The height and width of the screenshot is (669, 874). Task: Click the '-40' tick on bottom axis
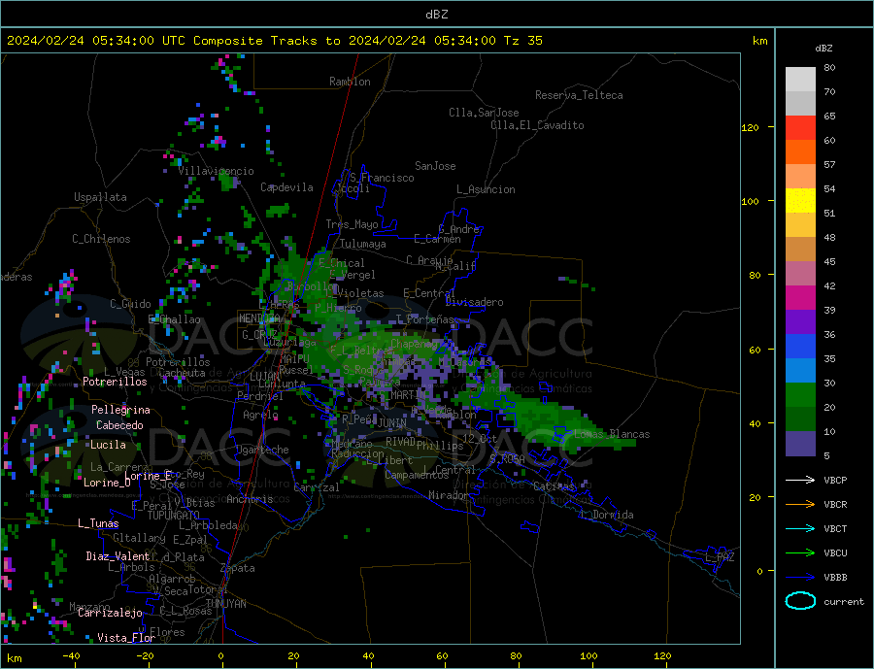click(x=71, y=655)
